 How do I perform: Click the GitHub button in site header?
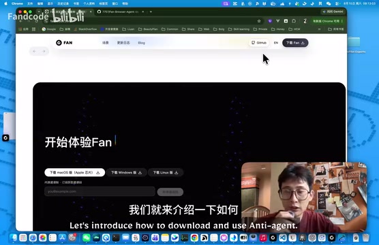tap(259, 43)
